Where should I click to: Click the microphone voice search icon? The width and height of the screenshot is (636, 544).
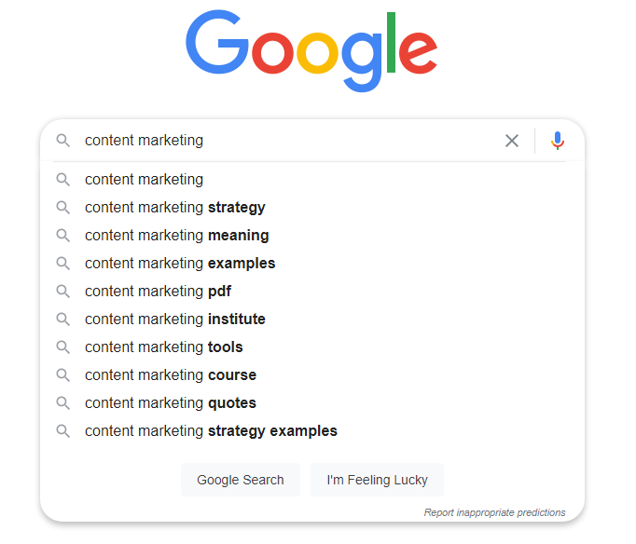558,141
